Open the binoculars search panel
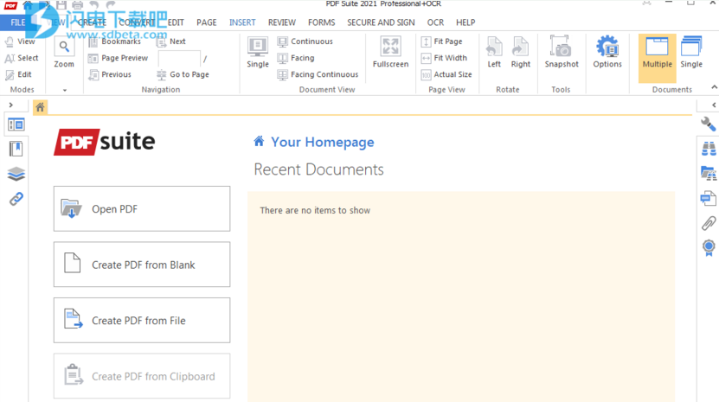The height and width of the screenshot is (402, 719). pyautogui.click(x=709, y=149)
